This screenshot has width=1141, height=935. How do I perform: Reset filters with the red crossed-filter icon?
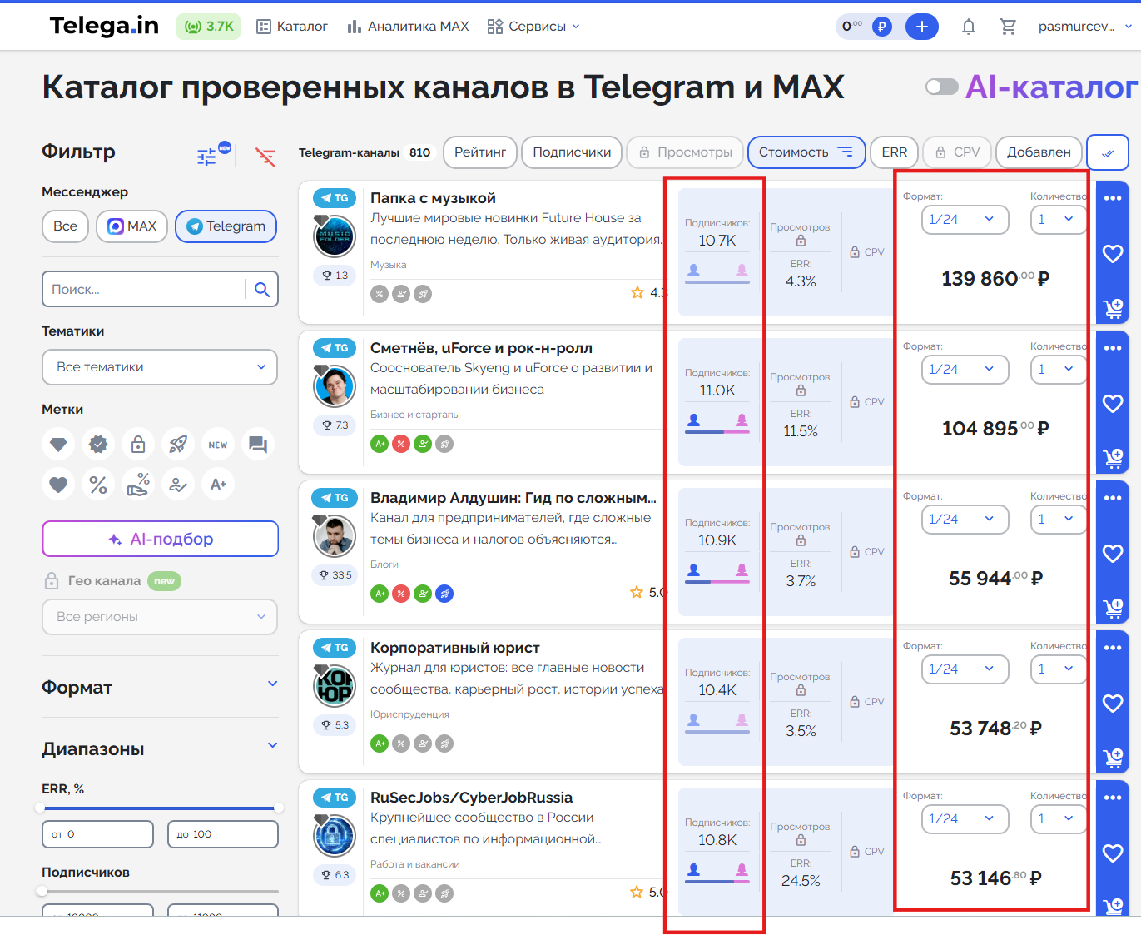265,157
